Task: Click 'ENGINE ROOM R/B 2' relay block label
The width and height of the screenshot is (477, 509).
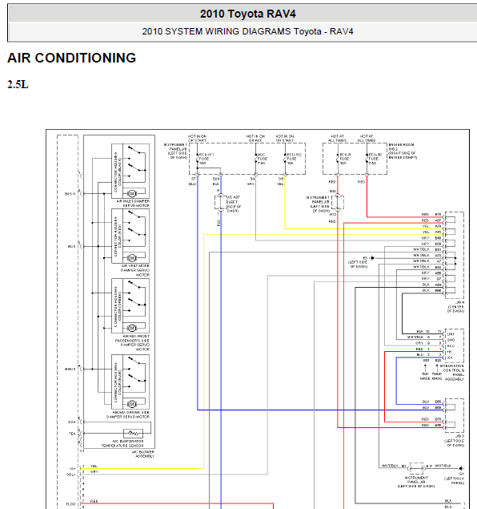Action: pos(403,151)
